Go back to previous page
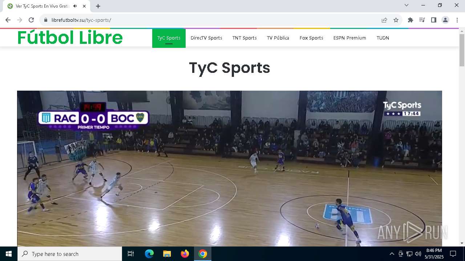Viewport: 465px width, 261px height. [x=8, y=20]
